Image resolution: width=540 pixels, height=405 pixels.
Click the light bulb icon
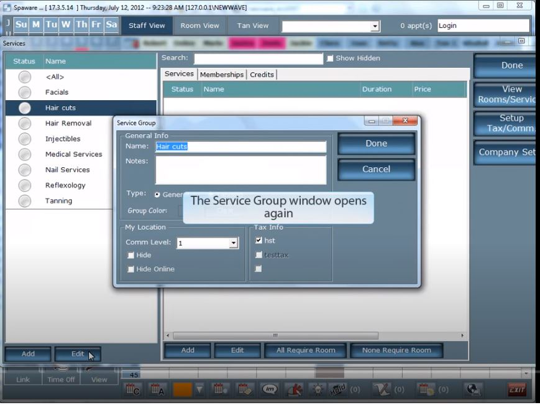coord(318,389)
